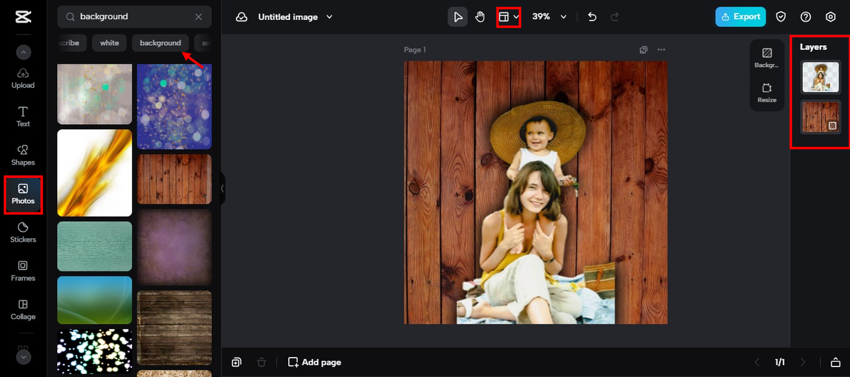This screenshot has height=377, width=850.
Task: Open the Photos panel
Action: 23,194
